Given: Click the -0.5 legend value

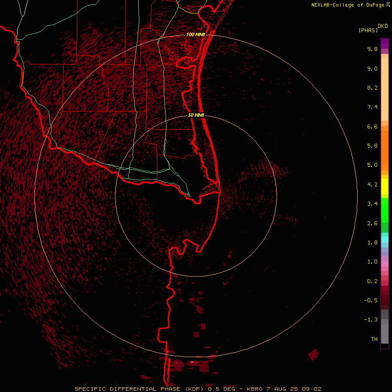Looking at the screenshot, I should [x=371, y=301].
